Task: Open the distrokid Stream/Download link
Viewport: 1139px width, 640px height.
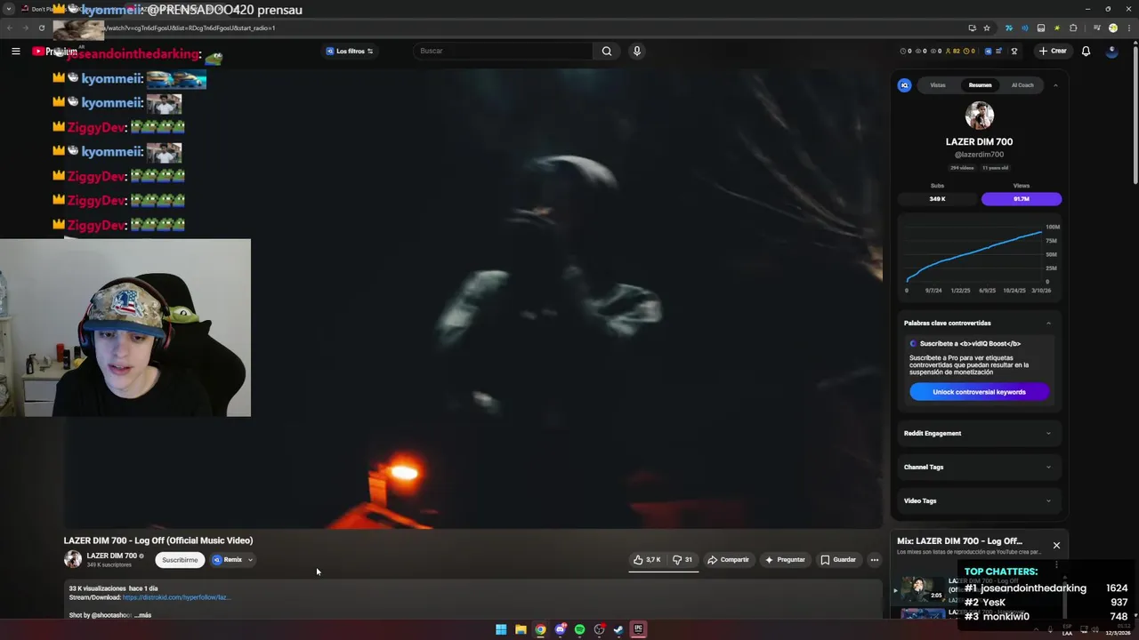Action: coord(176,597)
